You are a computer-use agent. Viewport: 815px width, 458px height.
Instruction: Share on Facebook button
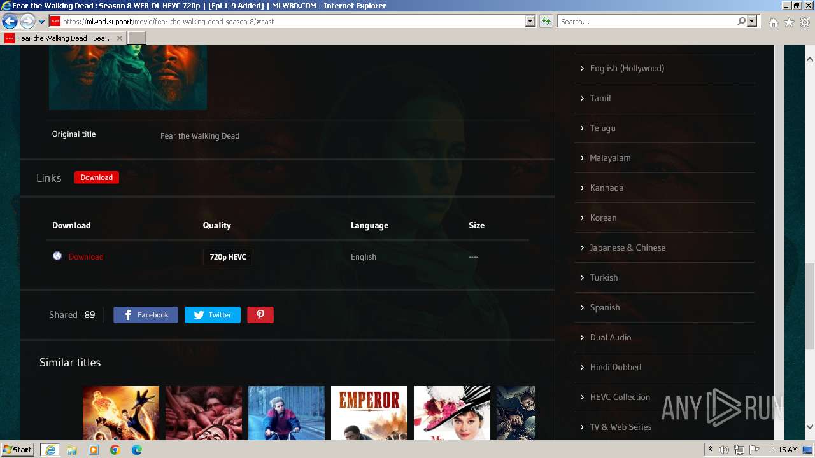tap(146, 315)
